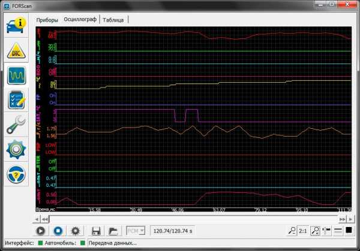360x251 pixels.
Task: Open the DTC trouble codes section
Action: click(16, 52)
